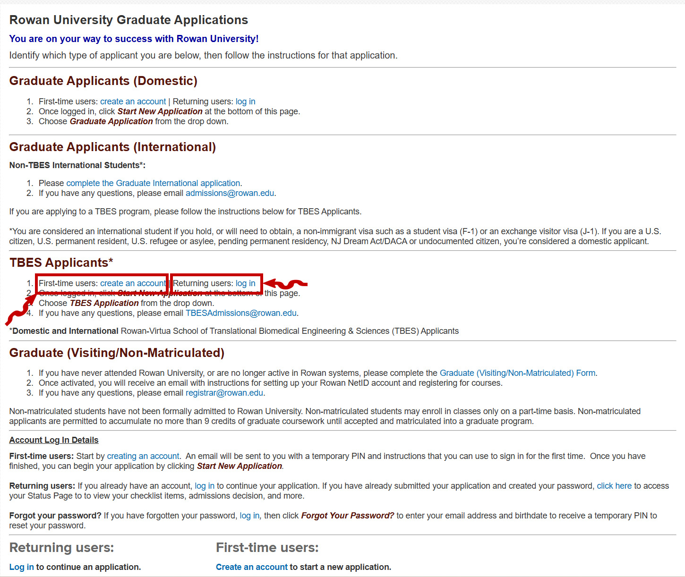Click 'Choose TBES Application from the drop down' step
The image size is (685, 577).
(x=126, y=303)
